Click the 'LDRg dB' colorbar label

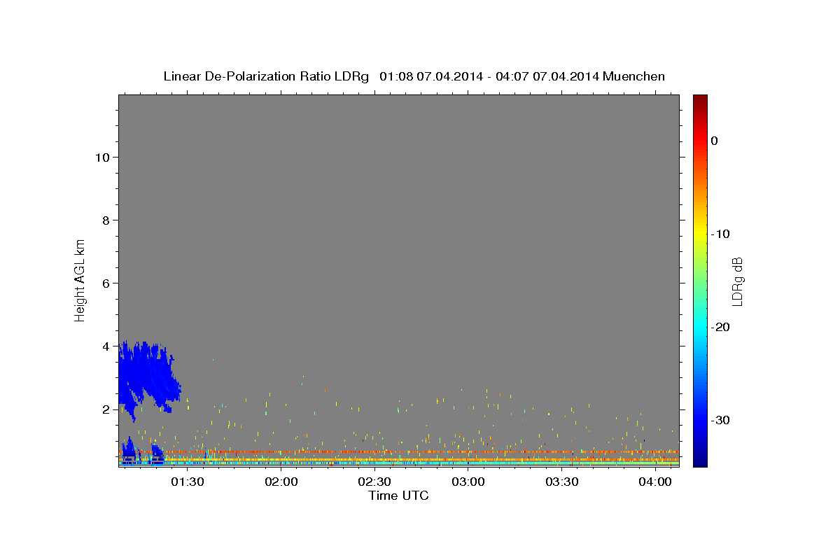point(736,282)
